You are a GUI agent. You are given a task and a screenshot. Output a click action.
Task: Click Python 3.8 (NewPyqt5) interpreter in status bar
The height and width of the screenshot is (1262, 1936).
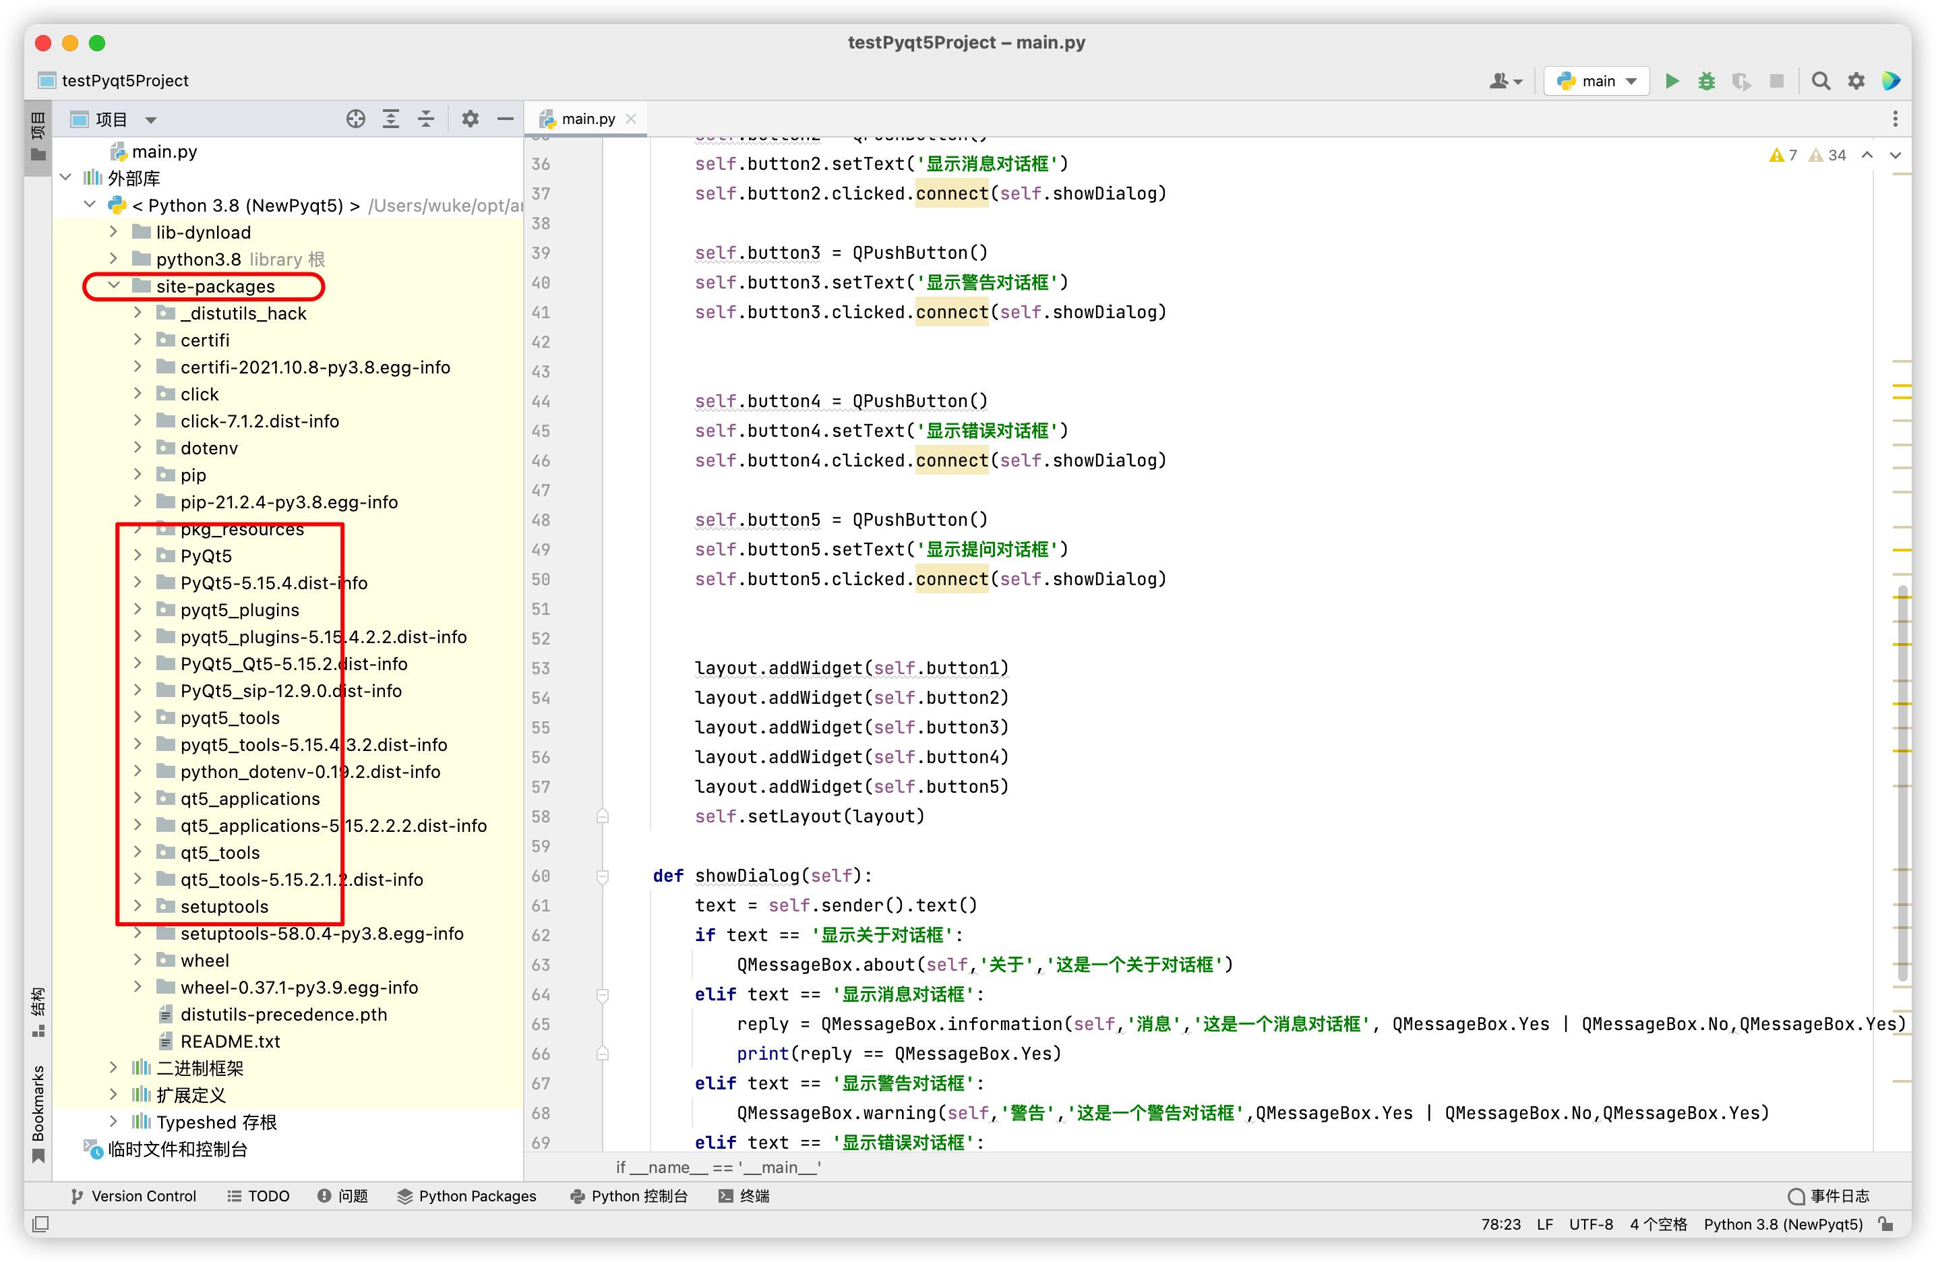coord(1782,1224)
